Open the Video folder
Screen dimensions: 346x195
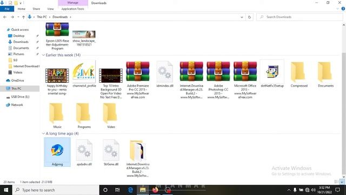pos(111,115)
